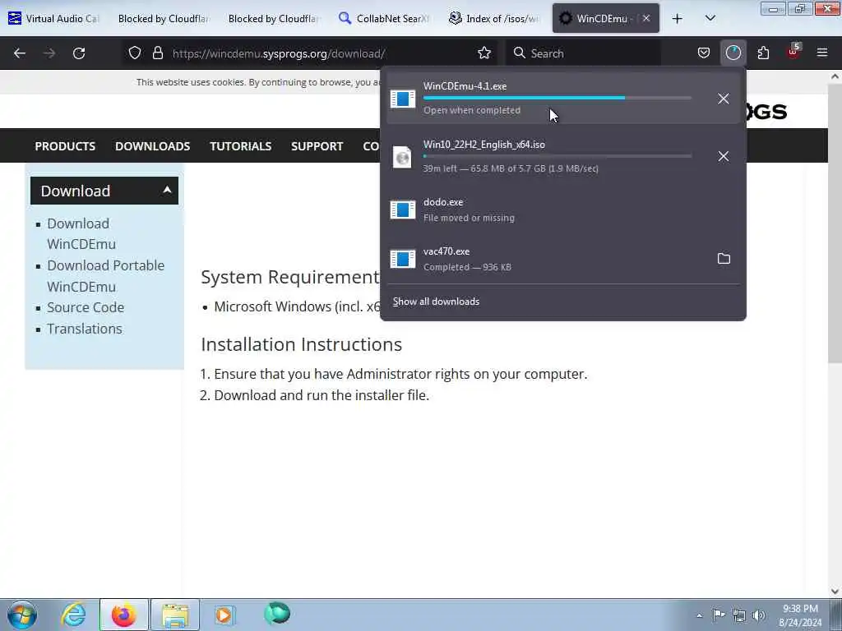
Task: Open the Source Code sidebar link
Action: point(86,307)
